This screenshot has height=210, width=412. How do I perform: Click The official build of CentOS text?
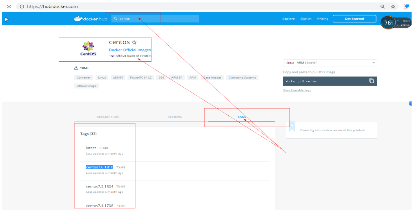[x=131, y=56]
